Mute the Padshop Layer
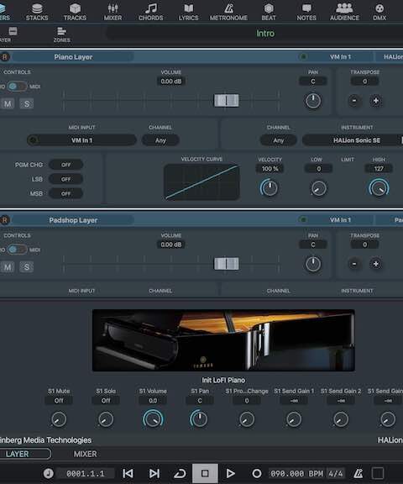Image resolution: width=403 pixels, height=484 pixels. [8, 267]
